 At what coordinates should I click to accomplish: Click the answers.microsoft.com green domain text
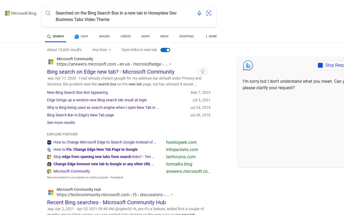188,171
